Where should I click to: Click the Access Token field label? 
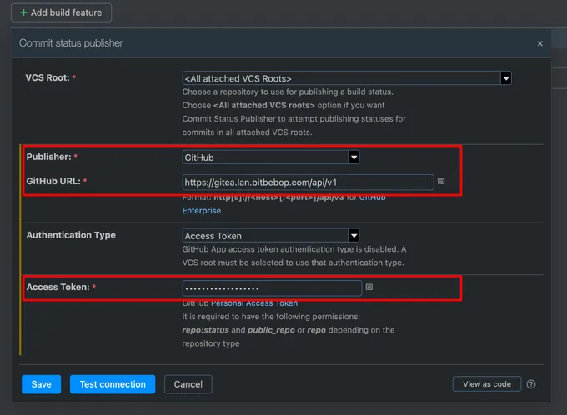[58, 287]
